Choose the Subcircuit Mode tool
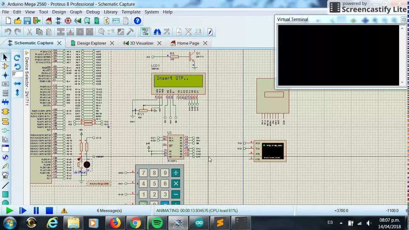The image size is (409, 230). click(x=5, y=112)
